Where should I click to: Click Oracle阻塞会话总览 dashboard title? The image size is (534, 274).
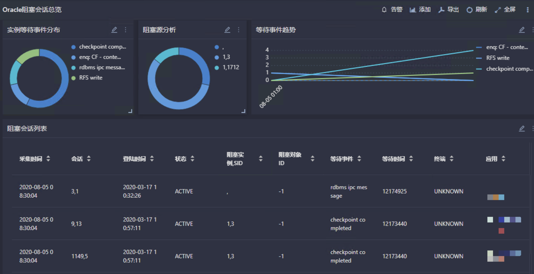32,9
